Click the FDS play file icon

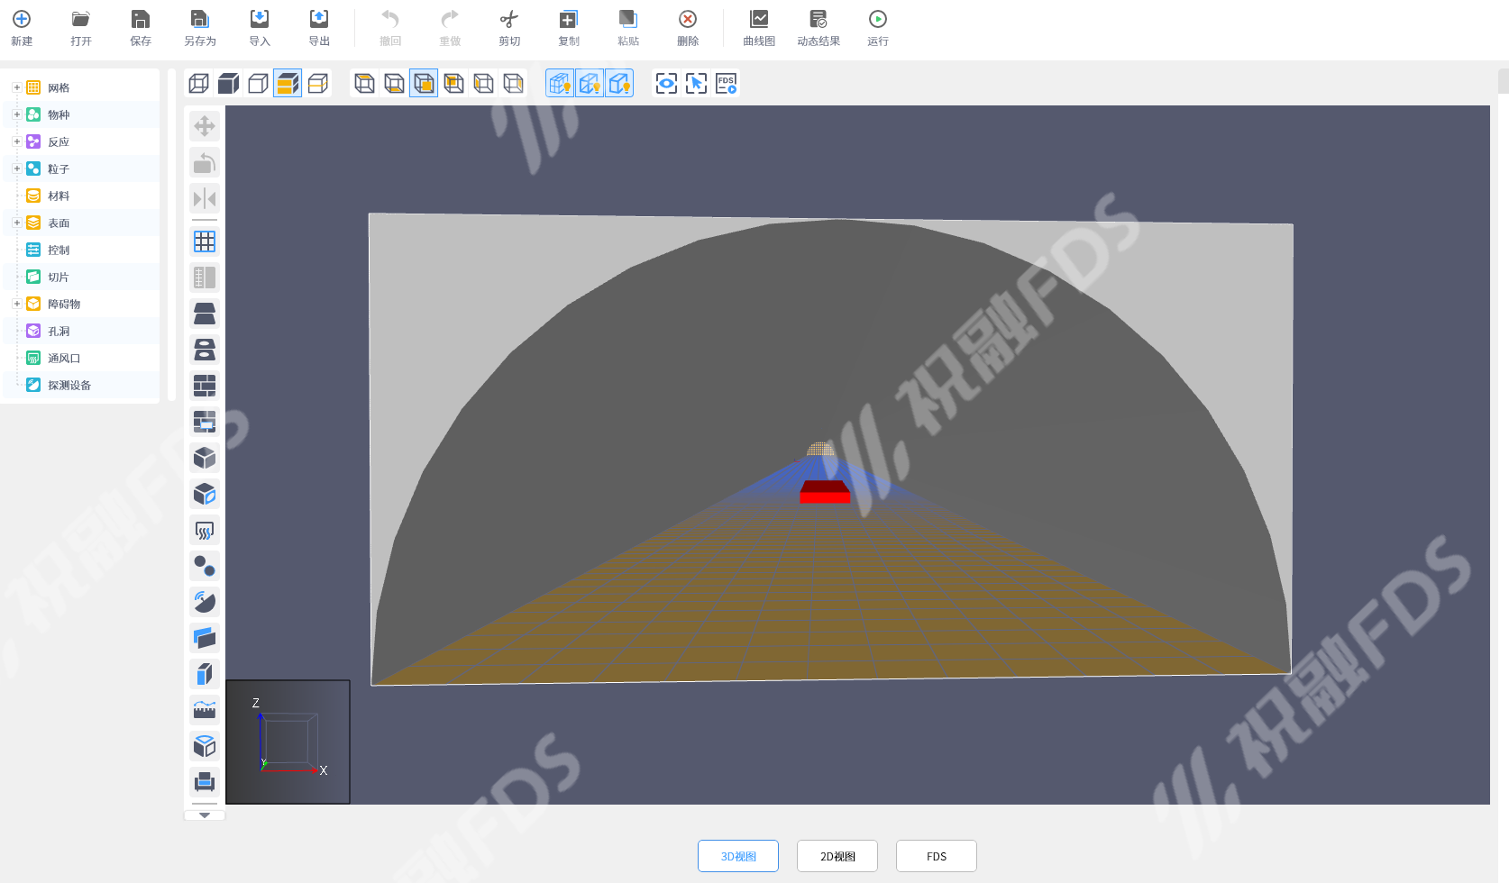click(727, 84)
